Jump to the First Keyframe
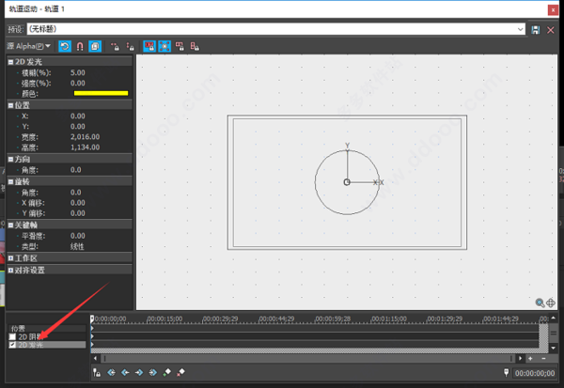 (x=112, y=373)
